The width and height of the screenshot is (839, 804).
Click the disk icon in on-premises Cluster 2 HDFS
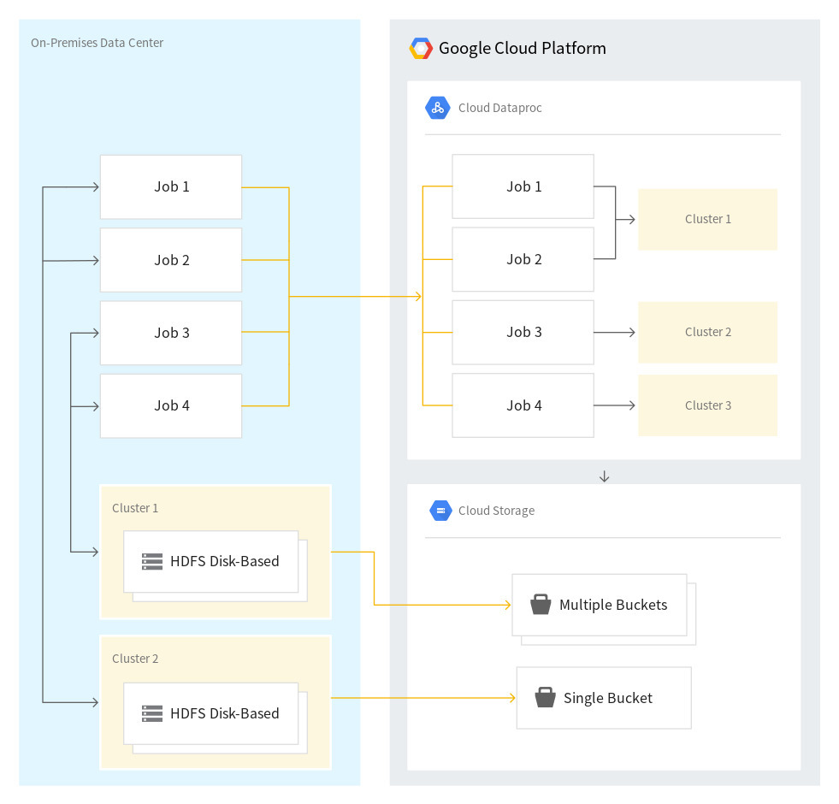tap(152, 713)
